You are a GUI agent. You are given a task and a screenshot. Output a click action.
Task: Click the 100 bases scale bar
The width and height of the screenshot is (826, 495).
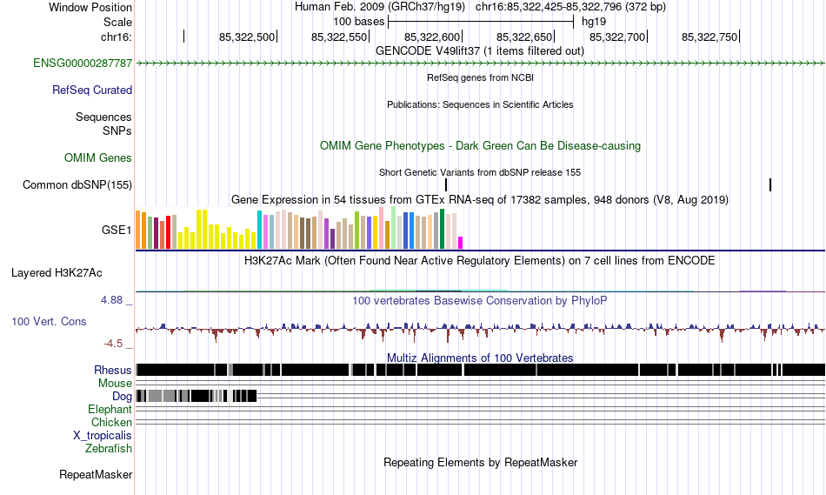pos(481,22)
